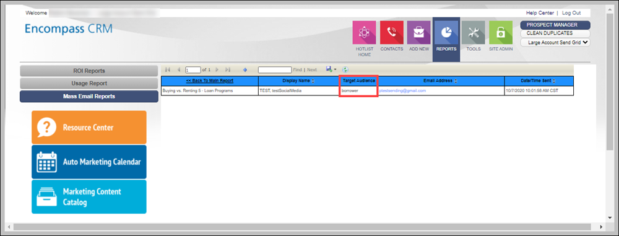The width and height of the screenshot is (619, 236).
Task: Go to last report page
Action: tap(227, 69)
